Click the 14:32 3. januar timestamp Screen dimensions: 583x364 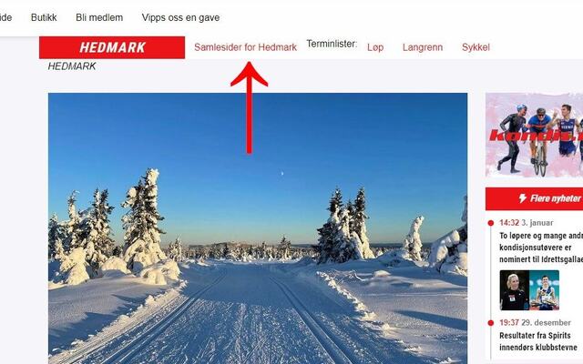pyautogui.click(x=527, y=223)
